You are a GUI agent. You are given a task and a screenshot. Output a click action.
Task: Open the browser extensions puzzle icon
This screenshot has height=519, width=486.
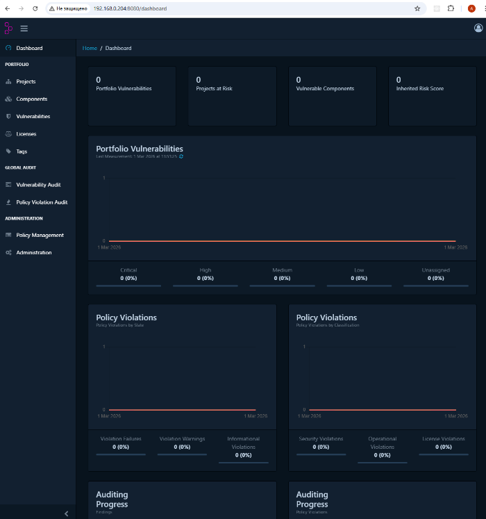pos(451,8)
